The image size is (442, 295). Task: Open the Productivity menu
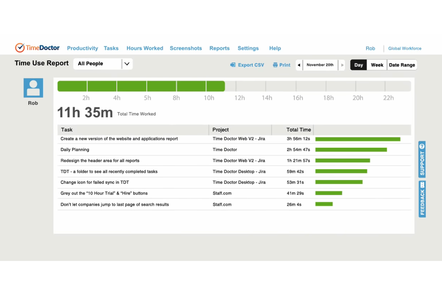(82, 48)
